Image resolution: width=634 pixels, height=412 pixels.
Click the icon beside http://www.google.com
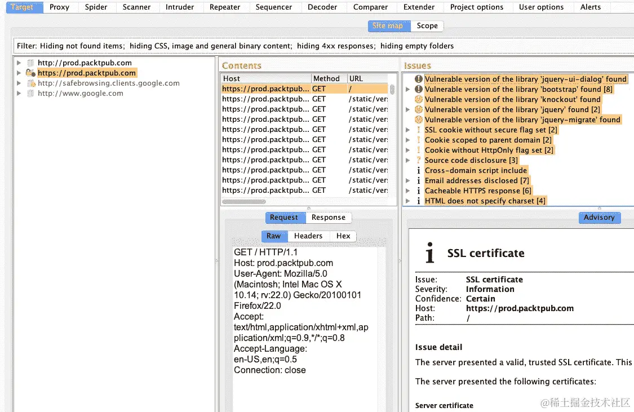(x=30, y=94)
